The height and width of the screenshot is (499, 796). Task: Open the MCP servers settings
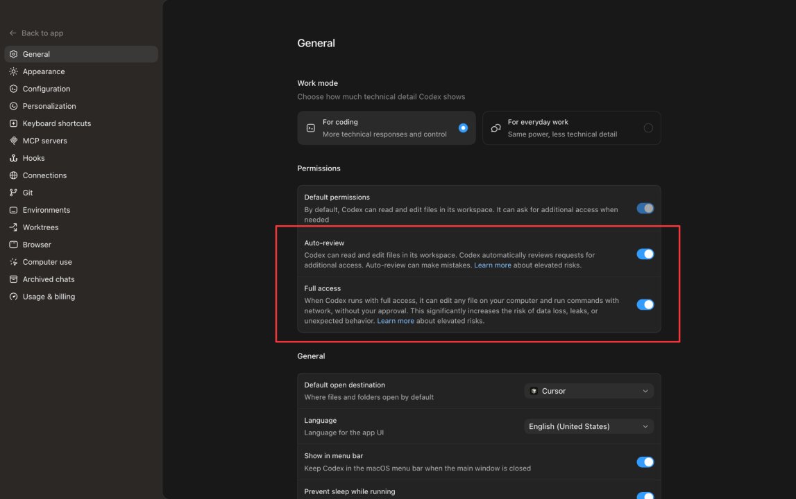click(x=81, y=141)
